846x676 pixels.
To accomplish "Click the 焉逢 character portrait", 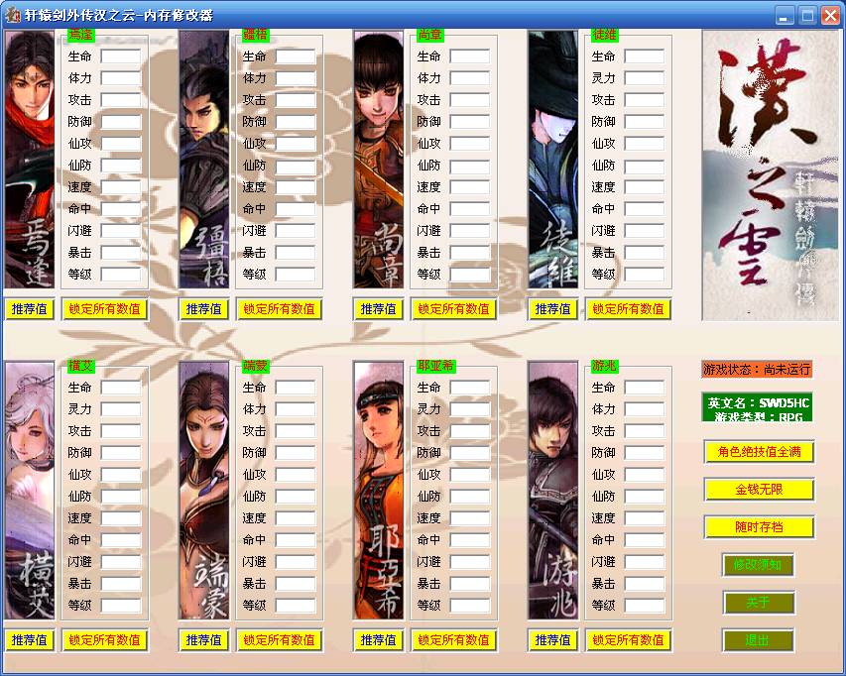I will (29, 159).
